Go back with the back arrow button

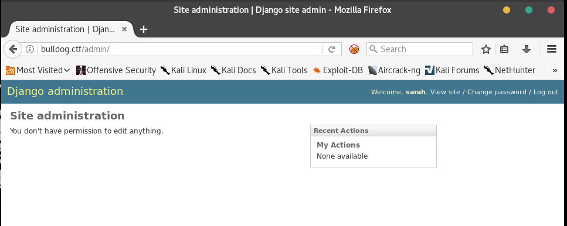[12, 49]
